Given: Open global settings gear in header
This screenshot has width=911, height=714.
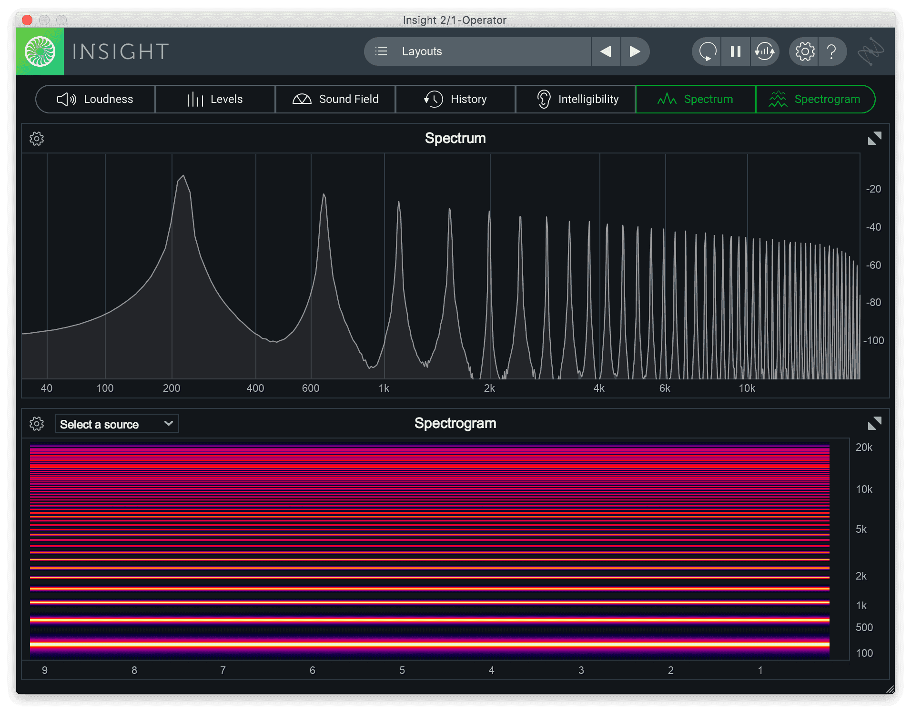Looking at the screenshot, I should (x=805, y=51).
